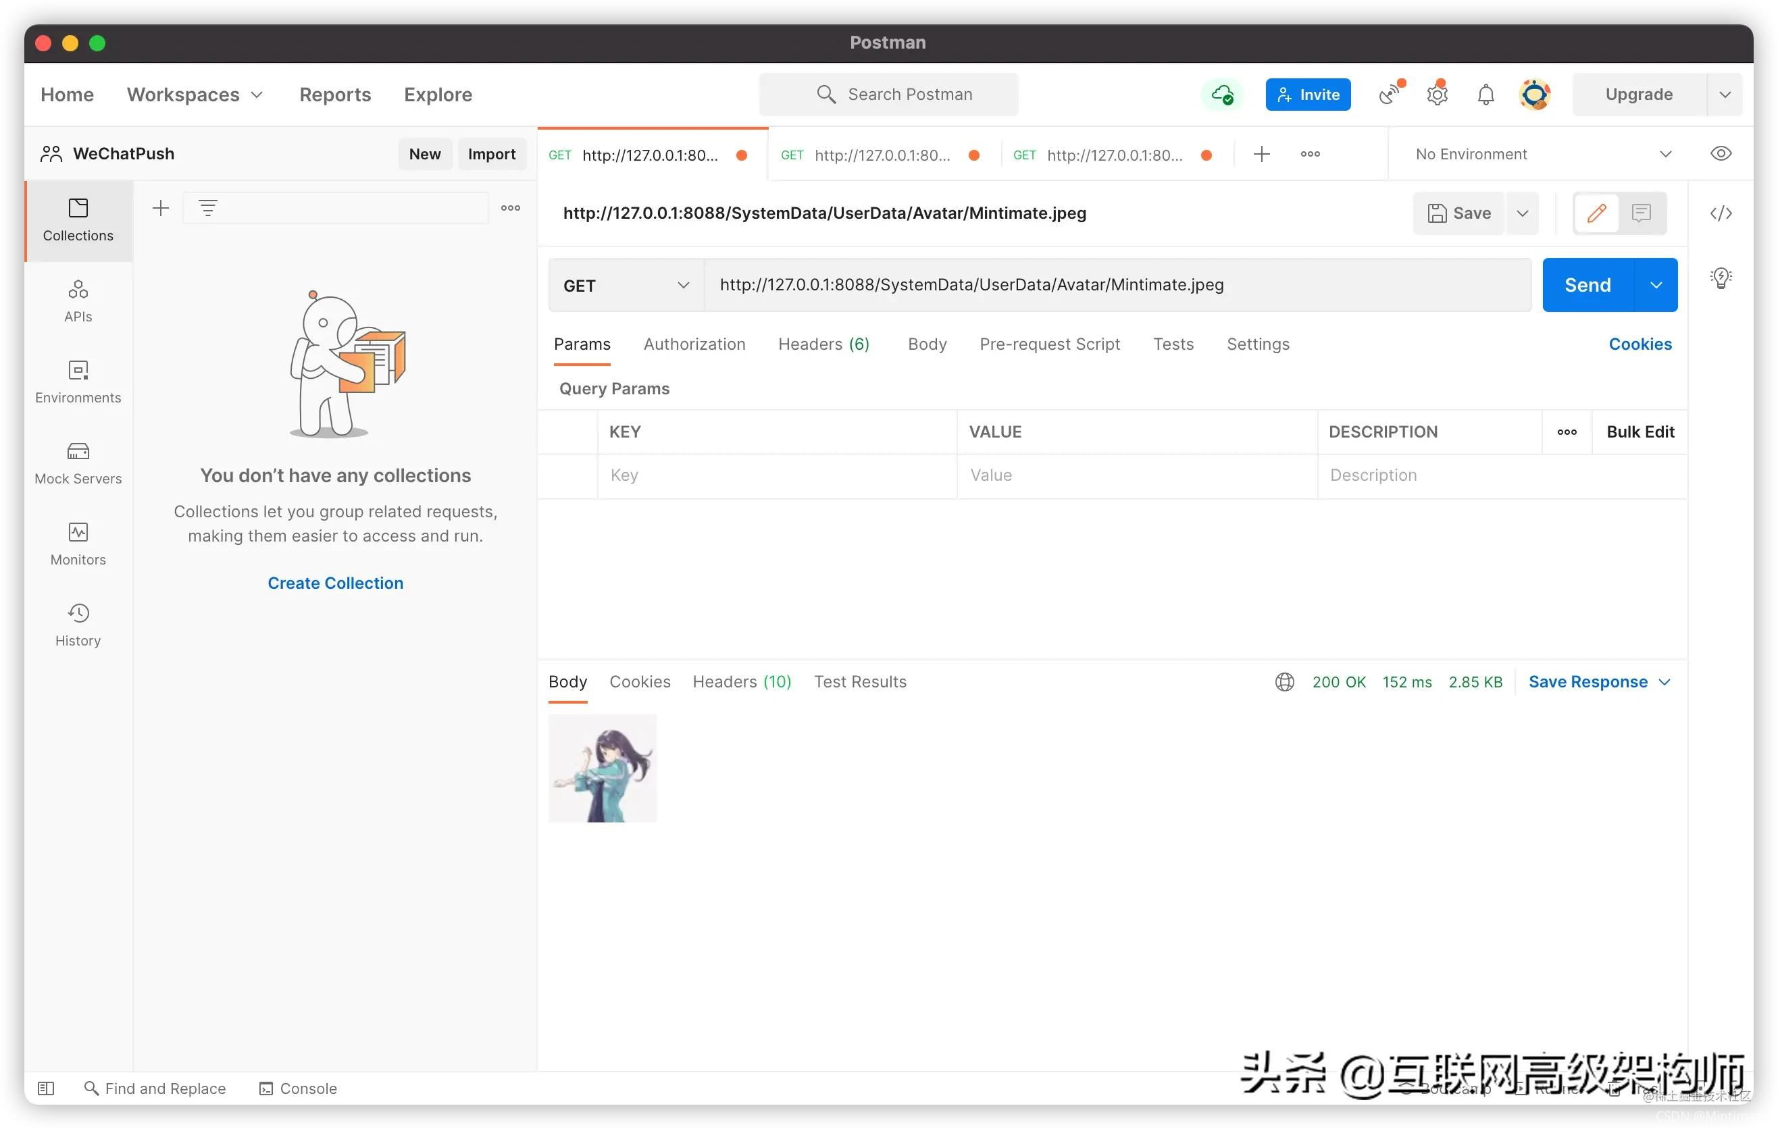The width and height of the screenshot is (1778, 1129).
Task: Open the APIs sidebar panel
Action: [78, 301]
